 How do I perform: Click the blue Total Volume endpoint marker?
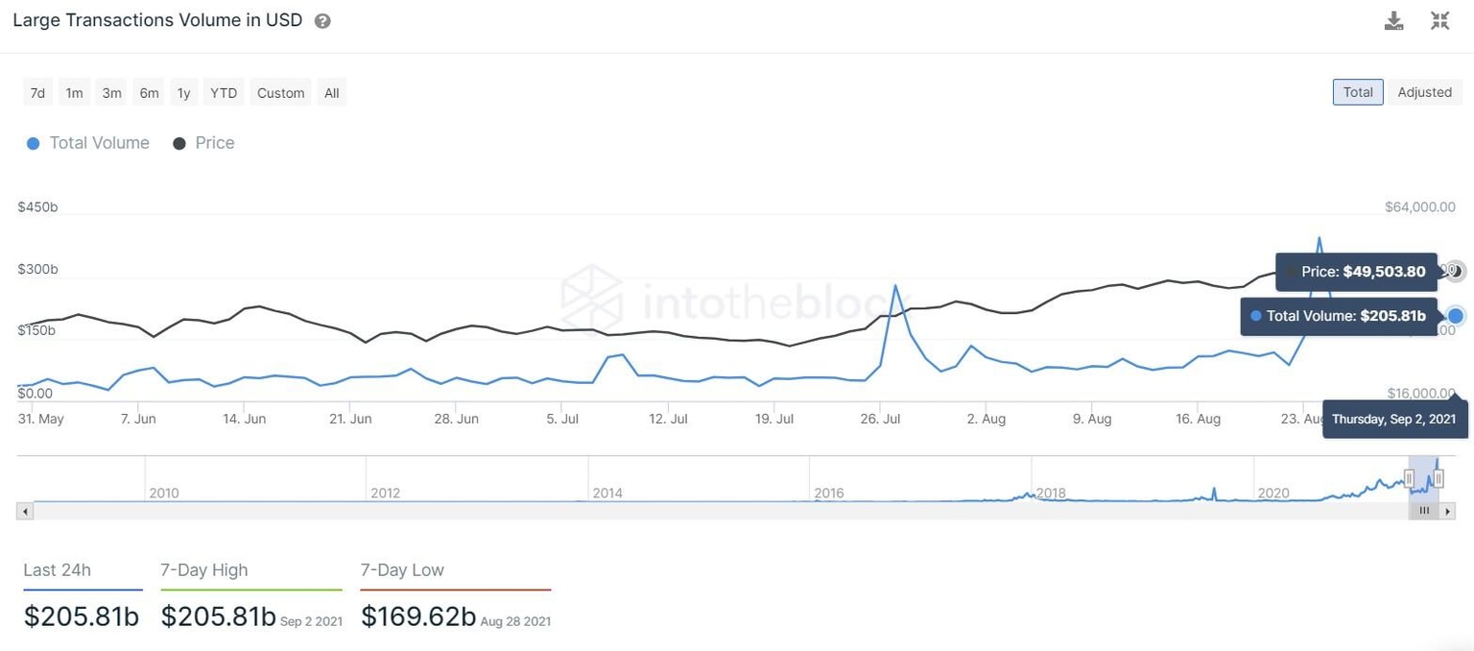click(1457, 315)
